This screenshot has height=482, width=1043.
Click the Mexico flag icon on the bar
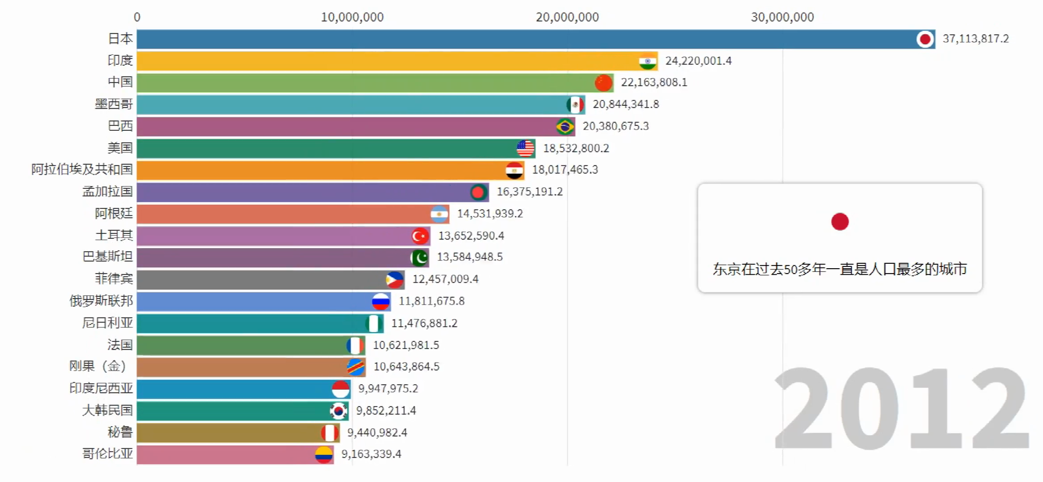[575, 105]
